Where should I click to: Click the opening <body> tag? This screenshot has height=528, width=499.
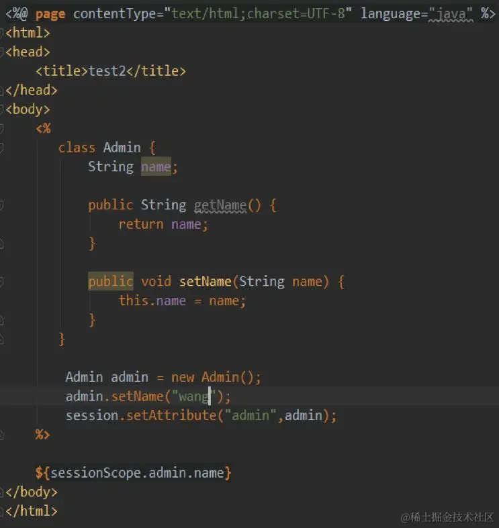tap(28, 110)
